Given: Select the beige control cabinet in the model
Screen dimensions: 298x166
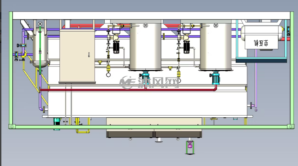Looking at the screenshot, I should [77, 56].
